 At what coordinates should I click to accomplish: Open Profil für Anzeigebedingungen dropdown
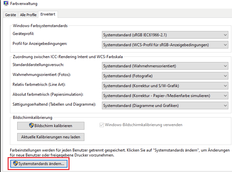pyautogui.click(x=165, y=45)
